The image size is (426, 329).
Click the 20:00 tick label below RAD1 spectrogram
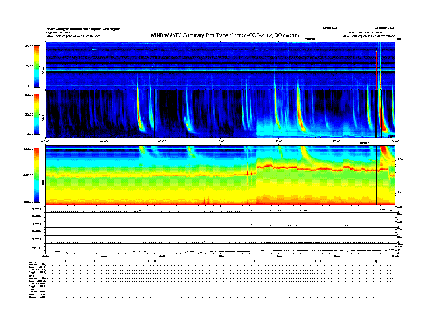[x=337, y=141]
